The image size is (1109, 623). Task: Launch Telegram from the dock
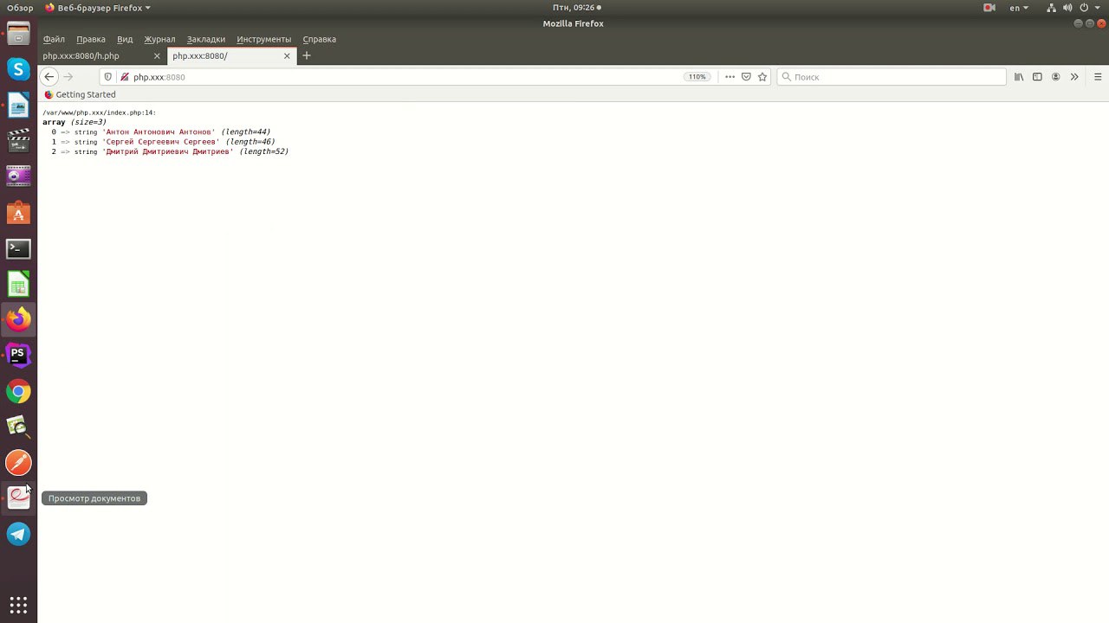(18, 534)
